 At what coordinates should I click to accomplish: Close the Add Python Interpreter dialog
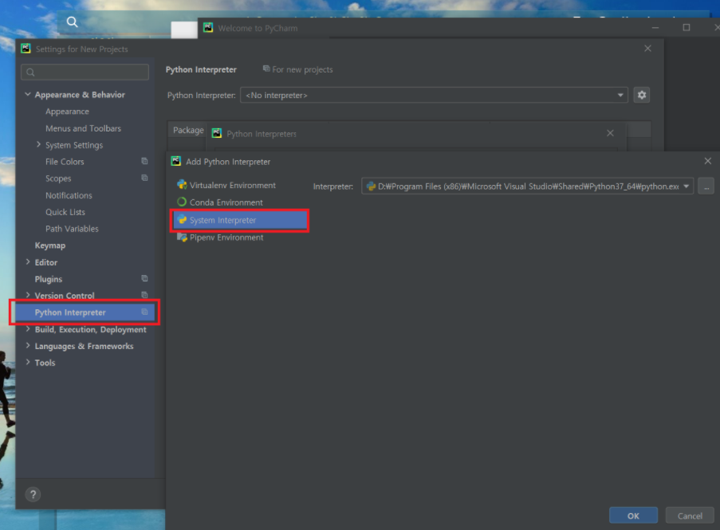coord(707,161)
